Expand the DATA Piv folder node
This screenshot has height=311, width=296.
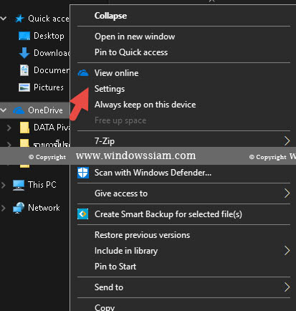point(9,128)
